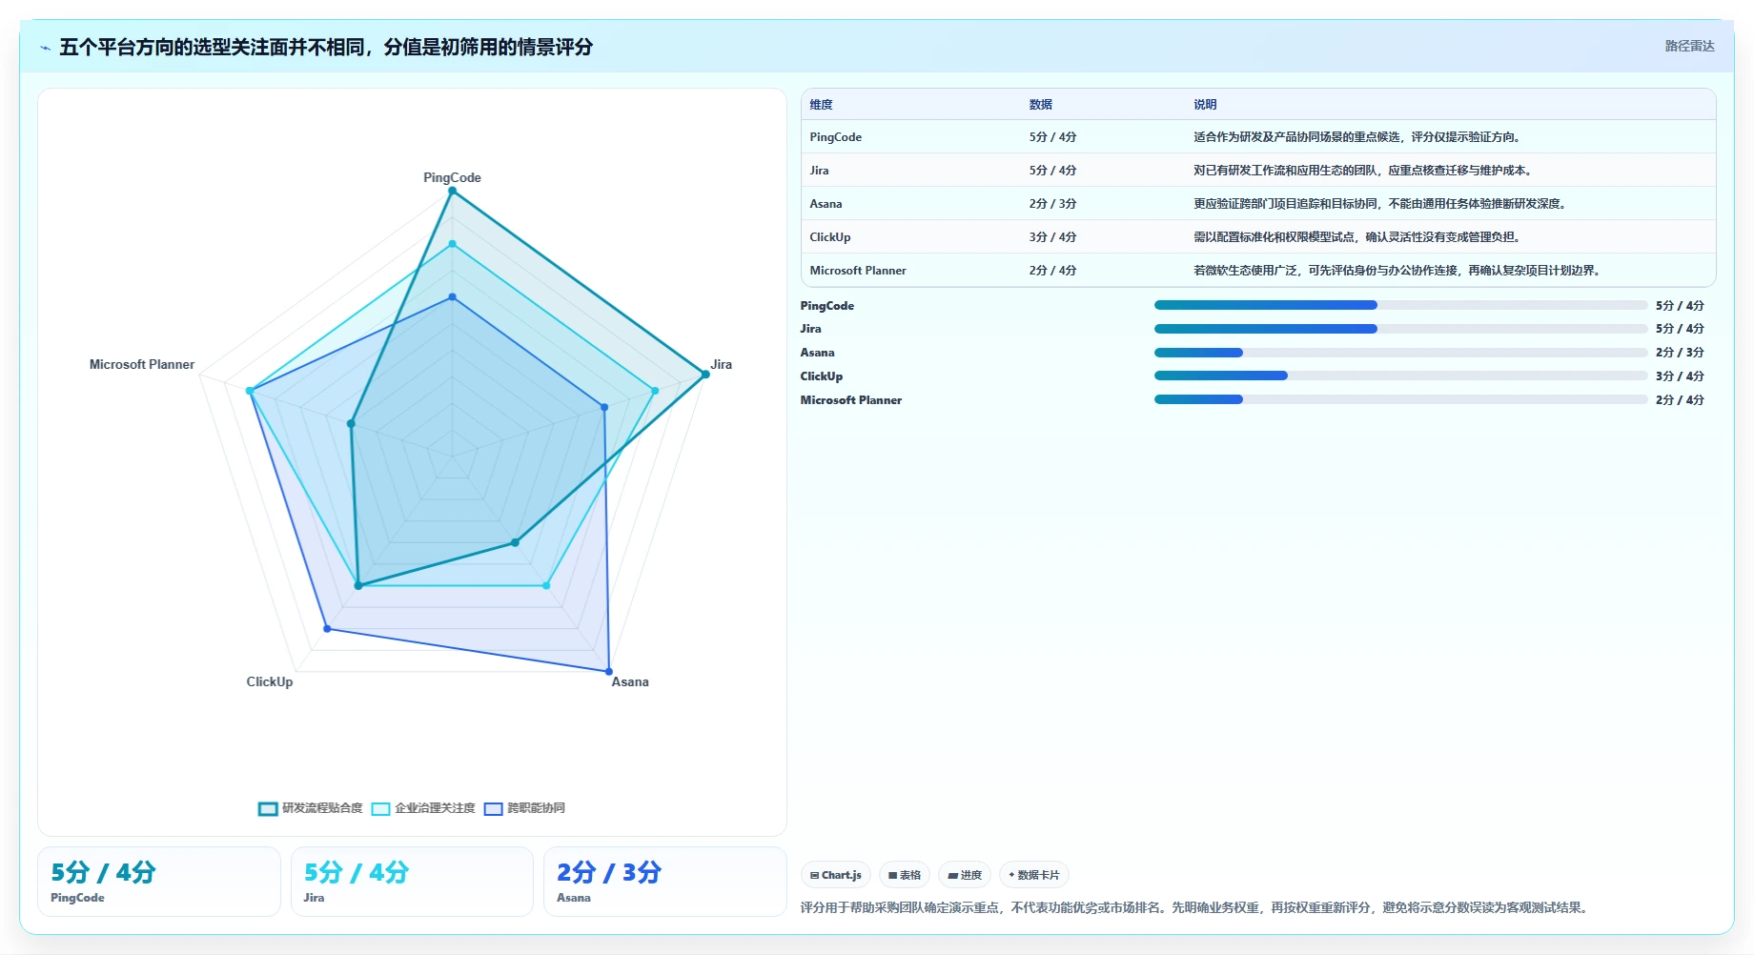This screenshot has height=955, width=1754.
Task: Click the 表格 tag chip
Action: (x=905, y=875)
